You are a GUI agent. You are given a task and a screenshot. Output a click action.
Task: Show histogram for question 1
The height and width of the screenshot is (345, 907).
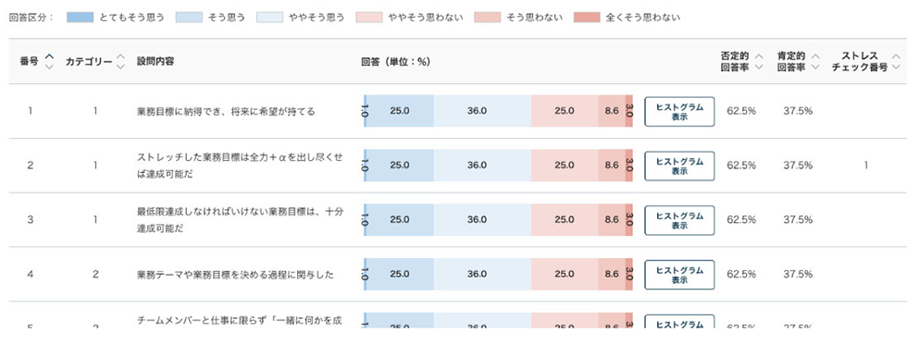pyautogui.click(x=679, y=112)
